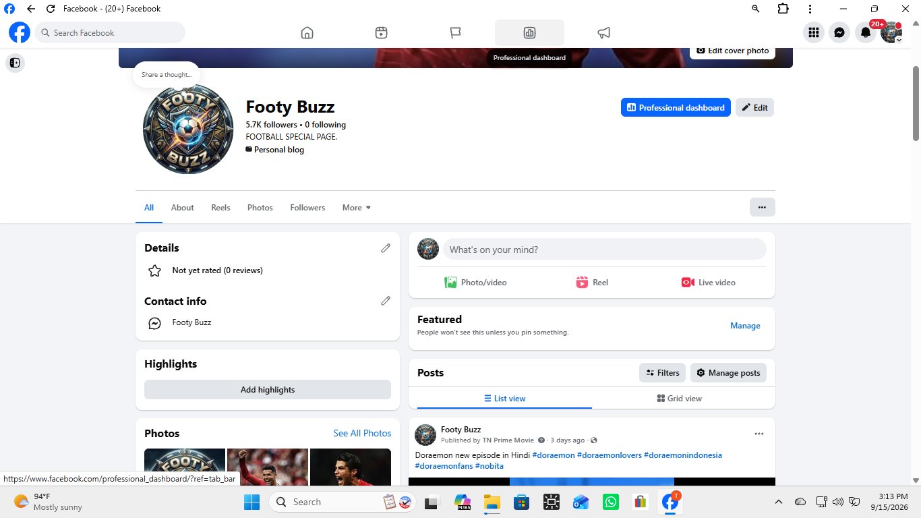
Task: Click Edit cover photo
Action: pos(732,51)
